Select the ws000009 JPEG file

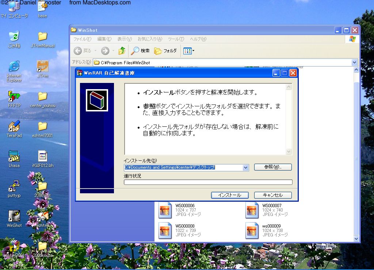pos(267,231)
